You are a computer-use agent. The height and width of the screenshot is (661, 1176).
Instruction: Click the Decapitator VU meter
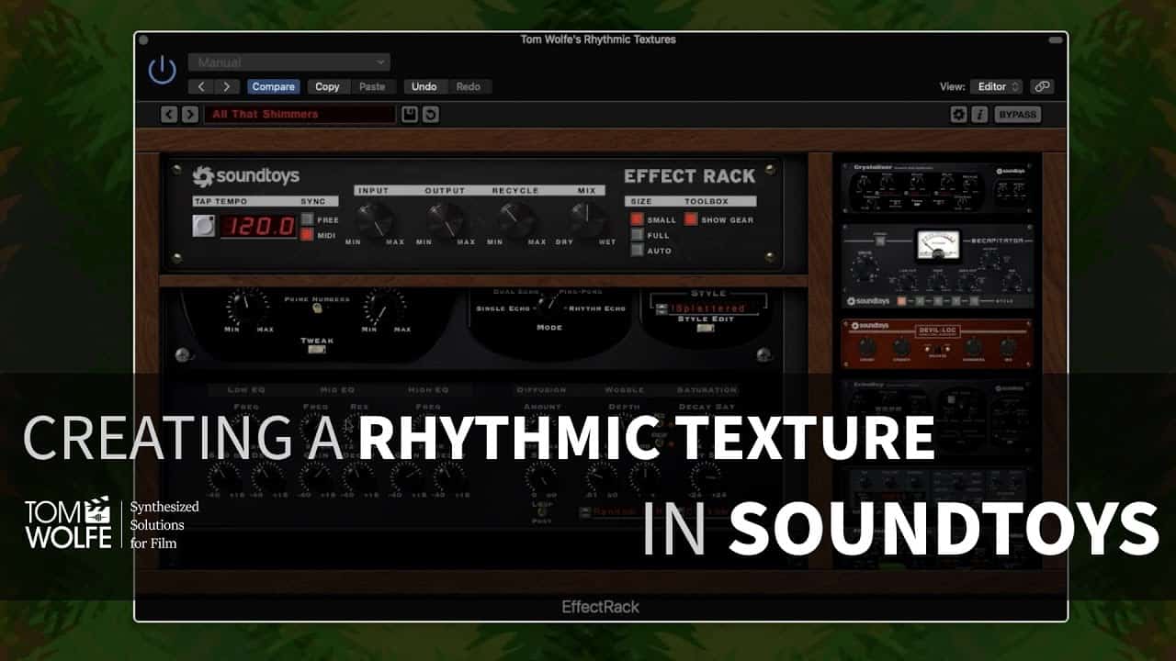click(x=938, y=245)
